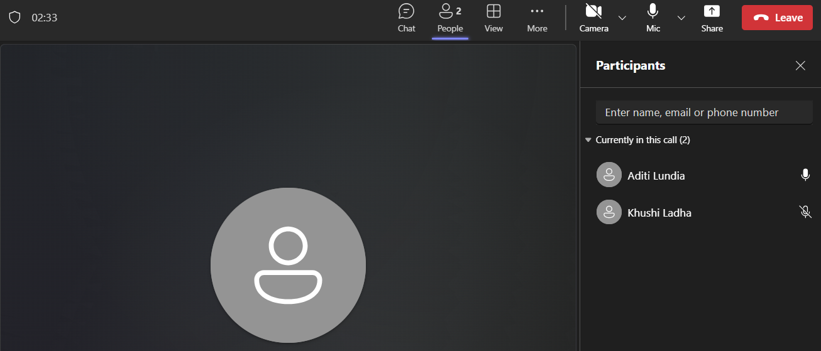Select Aditi Lundia in the participants list
The height and width of the screenshot is (351, 821).
(704, 175)
